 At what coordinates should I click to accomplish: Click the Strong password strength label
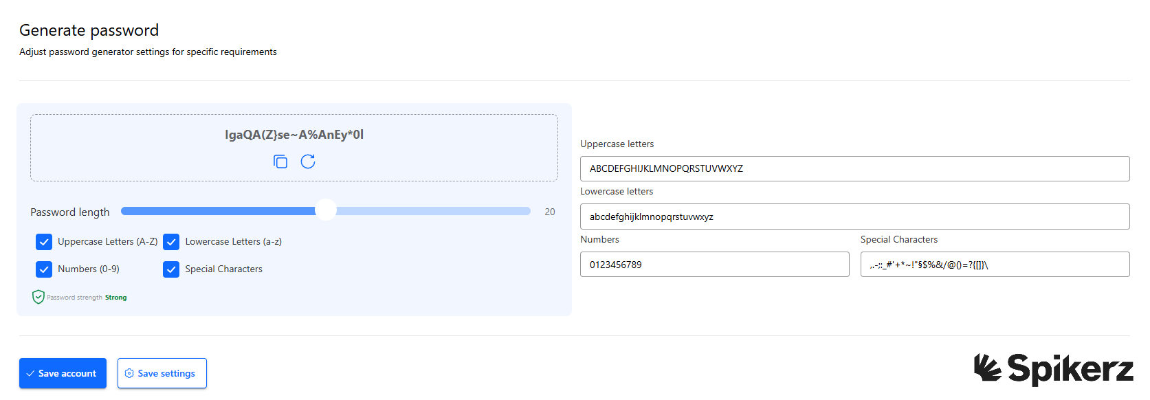116,298
